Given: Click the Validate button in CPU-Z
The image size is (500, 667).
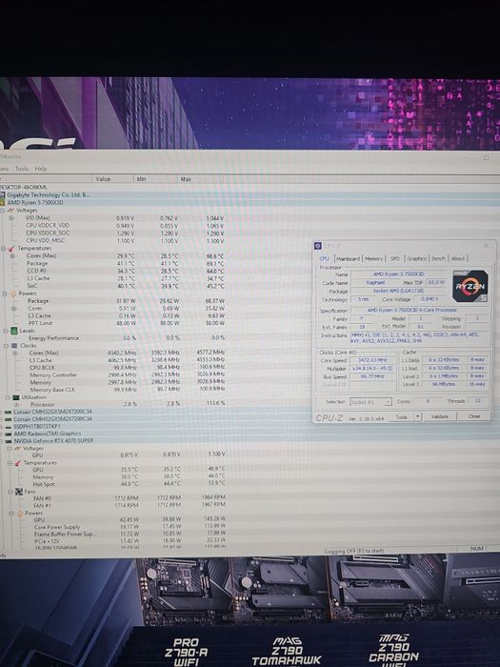Looking at the screenshot, I should click(x=440, y=416).
